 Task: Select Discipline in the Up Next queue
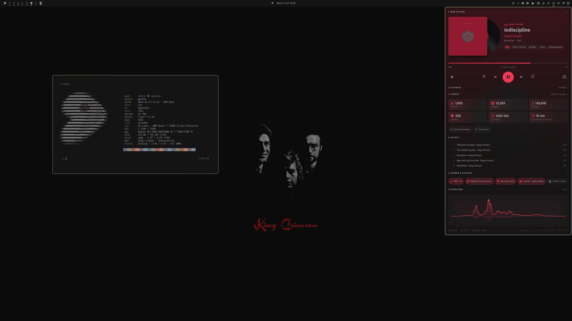pos(509,155)
